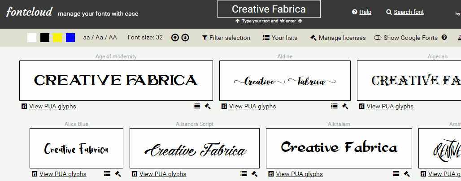461x181 pixels.
Task: Click help question mark beside Google Fonts
Action: 444,38
